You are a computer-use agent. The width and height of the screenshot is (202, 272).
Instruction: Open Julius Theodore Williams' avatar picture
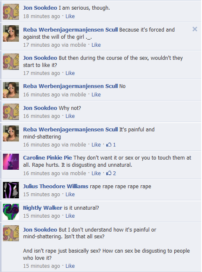tap(11, 190)
